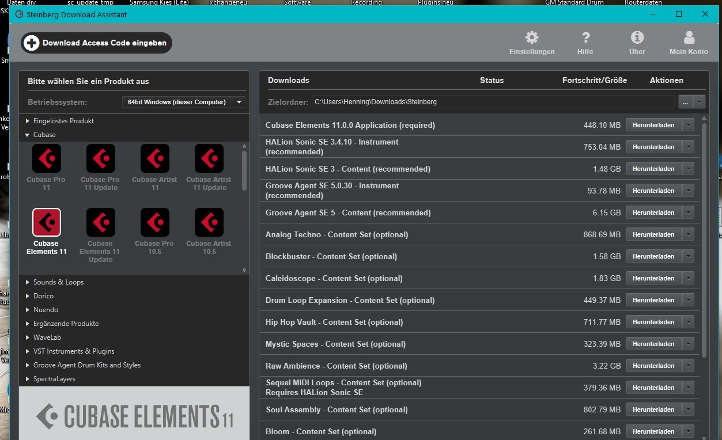Download Analog Techno Content Set
The height and width of the screenshot is (440, 722).
point(653,234)
